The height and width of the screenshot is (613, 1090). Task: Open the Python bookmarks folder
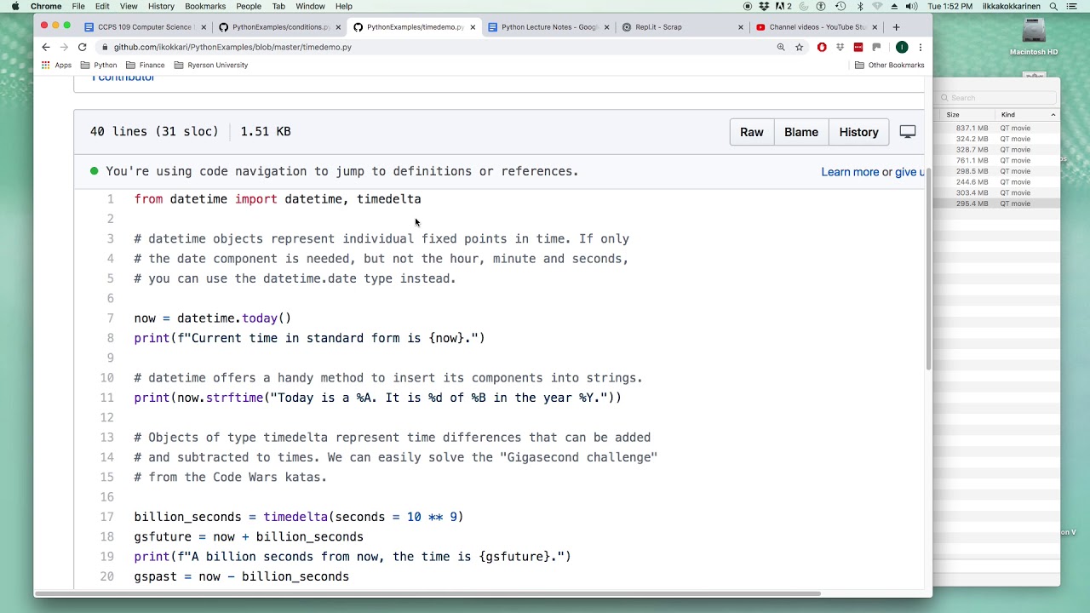pos(99,66)
